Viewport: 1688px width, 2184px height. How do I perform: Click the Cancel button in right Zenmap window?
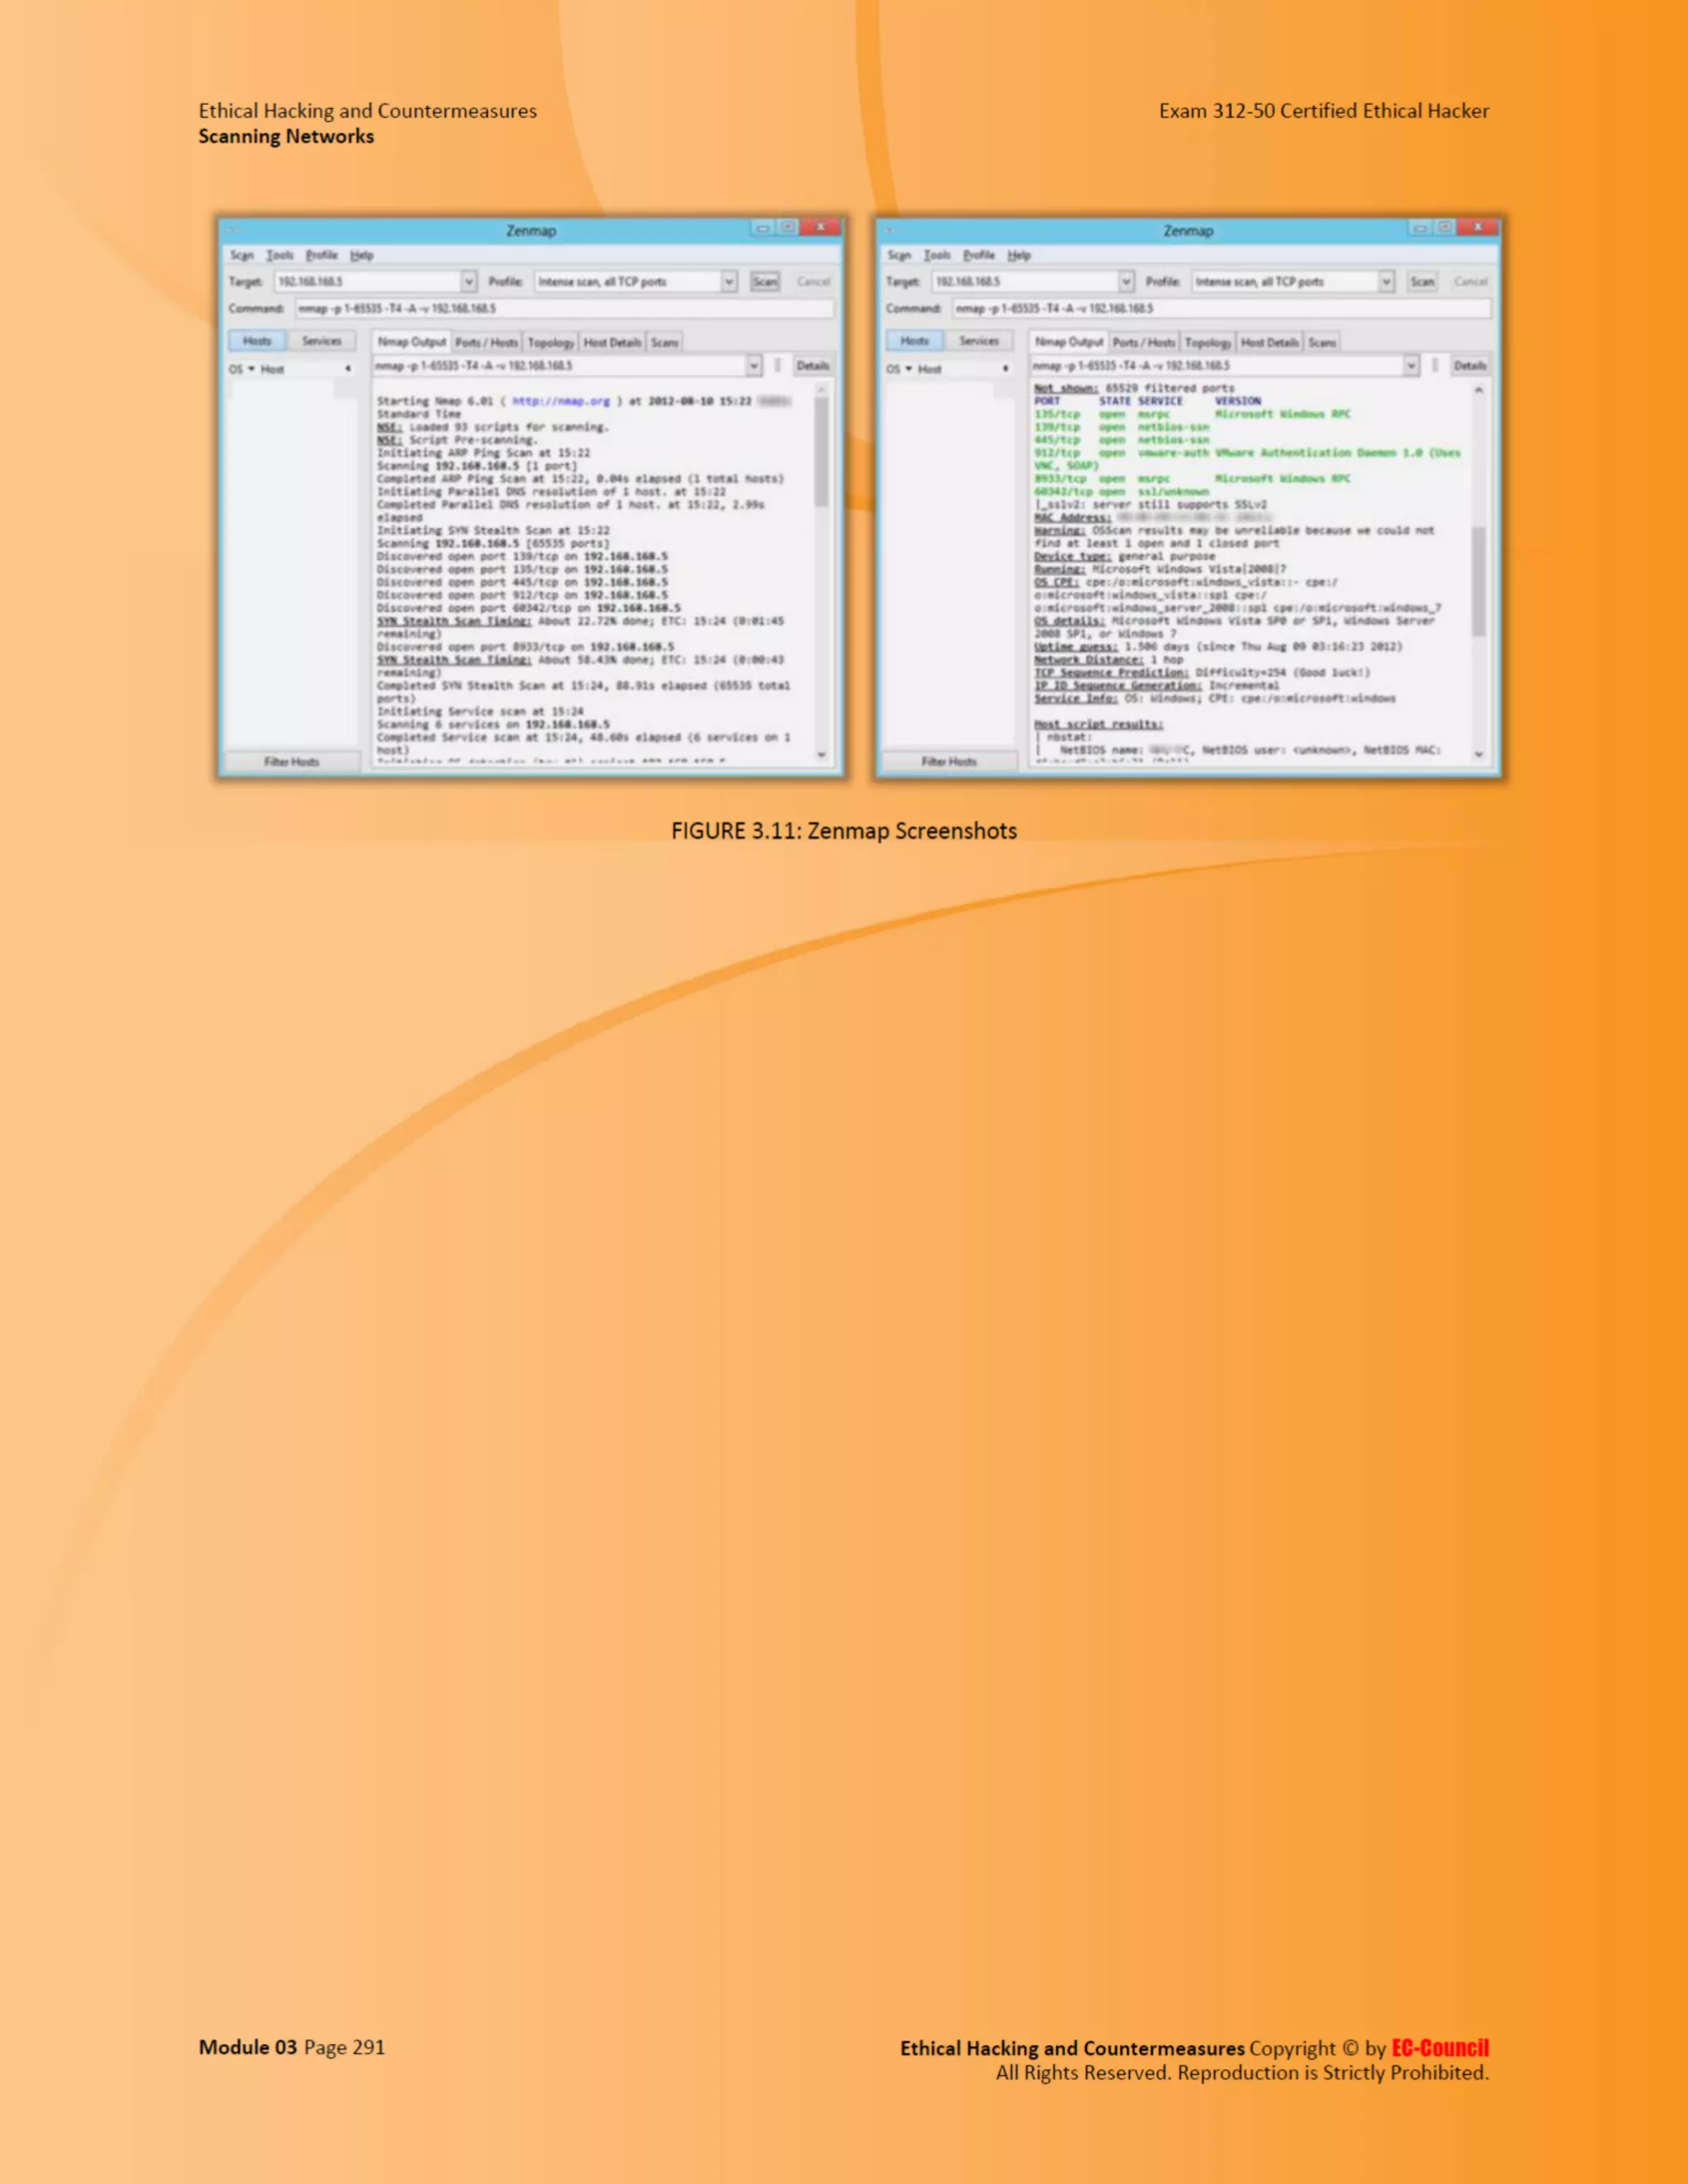1471,282
